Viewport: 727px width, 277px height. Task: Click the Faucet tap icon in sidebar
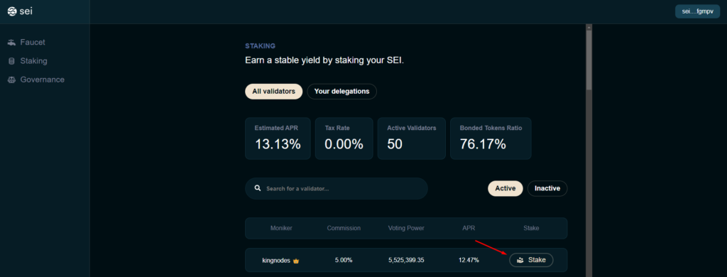[11, 42]
